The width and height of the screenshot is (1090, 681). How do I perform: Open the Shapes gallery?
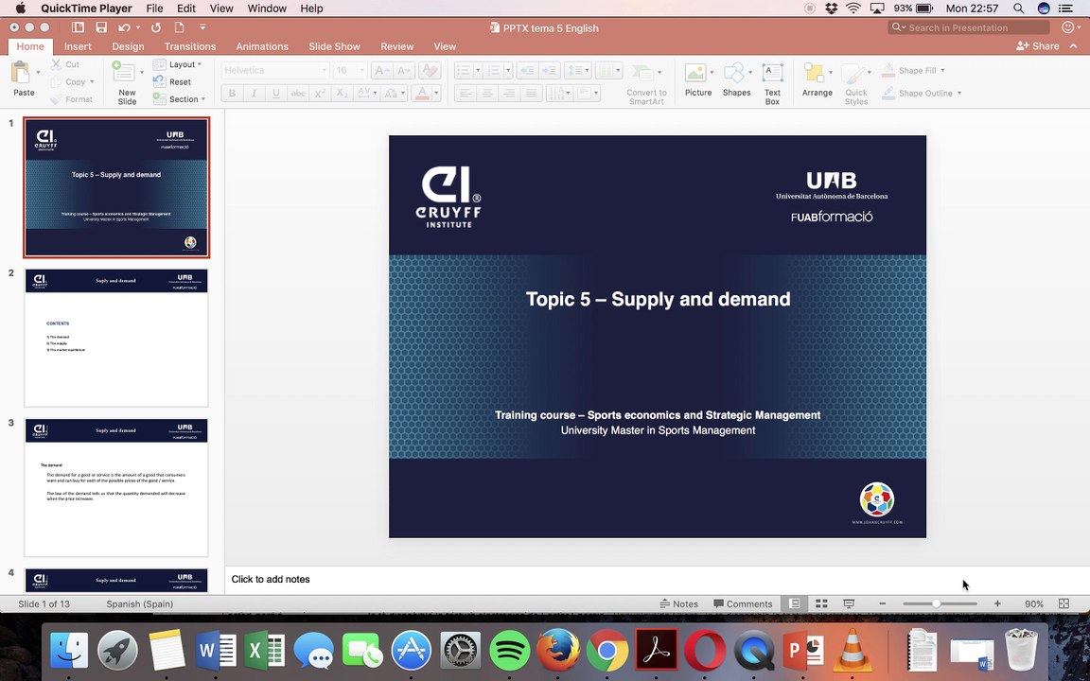[736, 80]
